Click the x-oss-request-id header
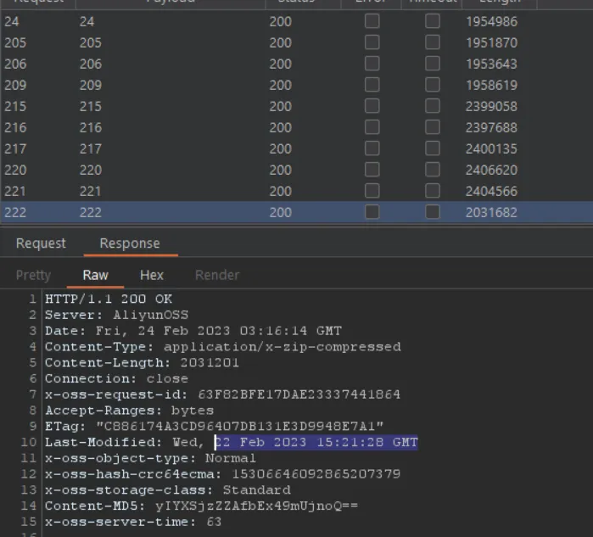Image resolution: width=593 pixels, height=537 pixels. point(222,394)
